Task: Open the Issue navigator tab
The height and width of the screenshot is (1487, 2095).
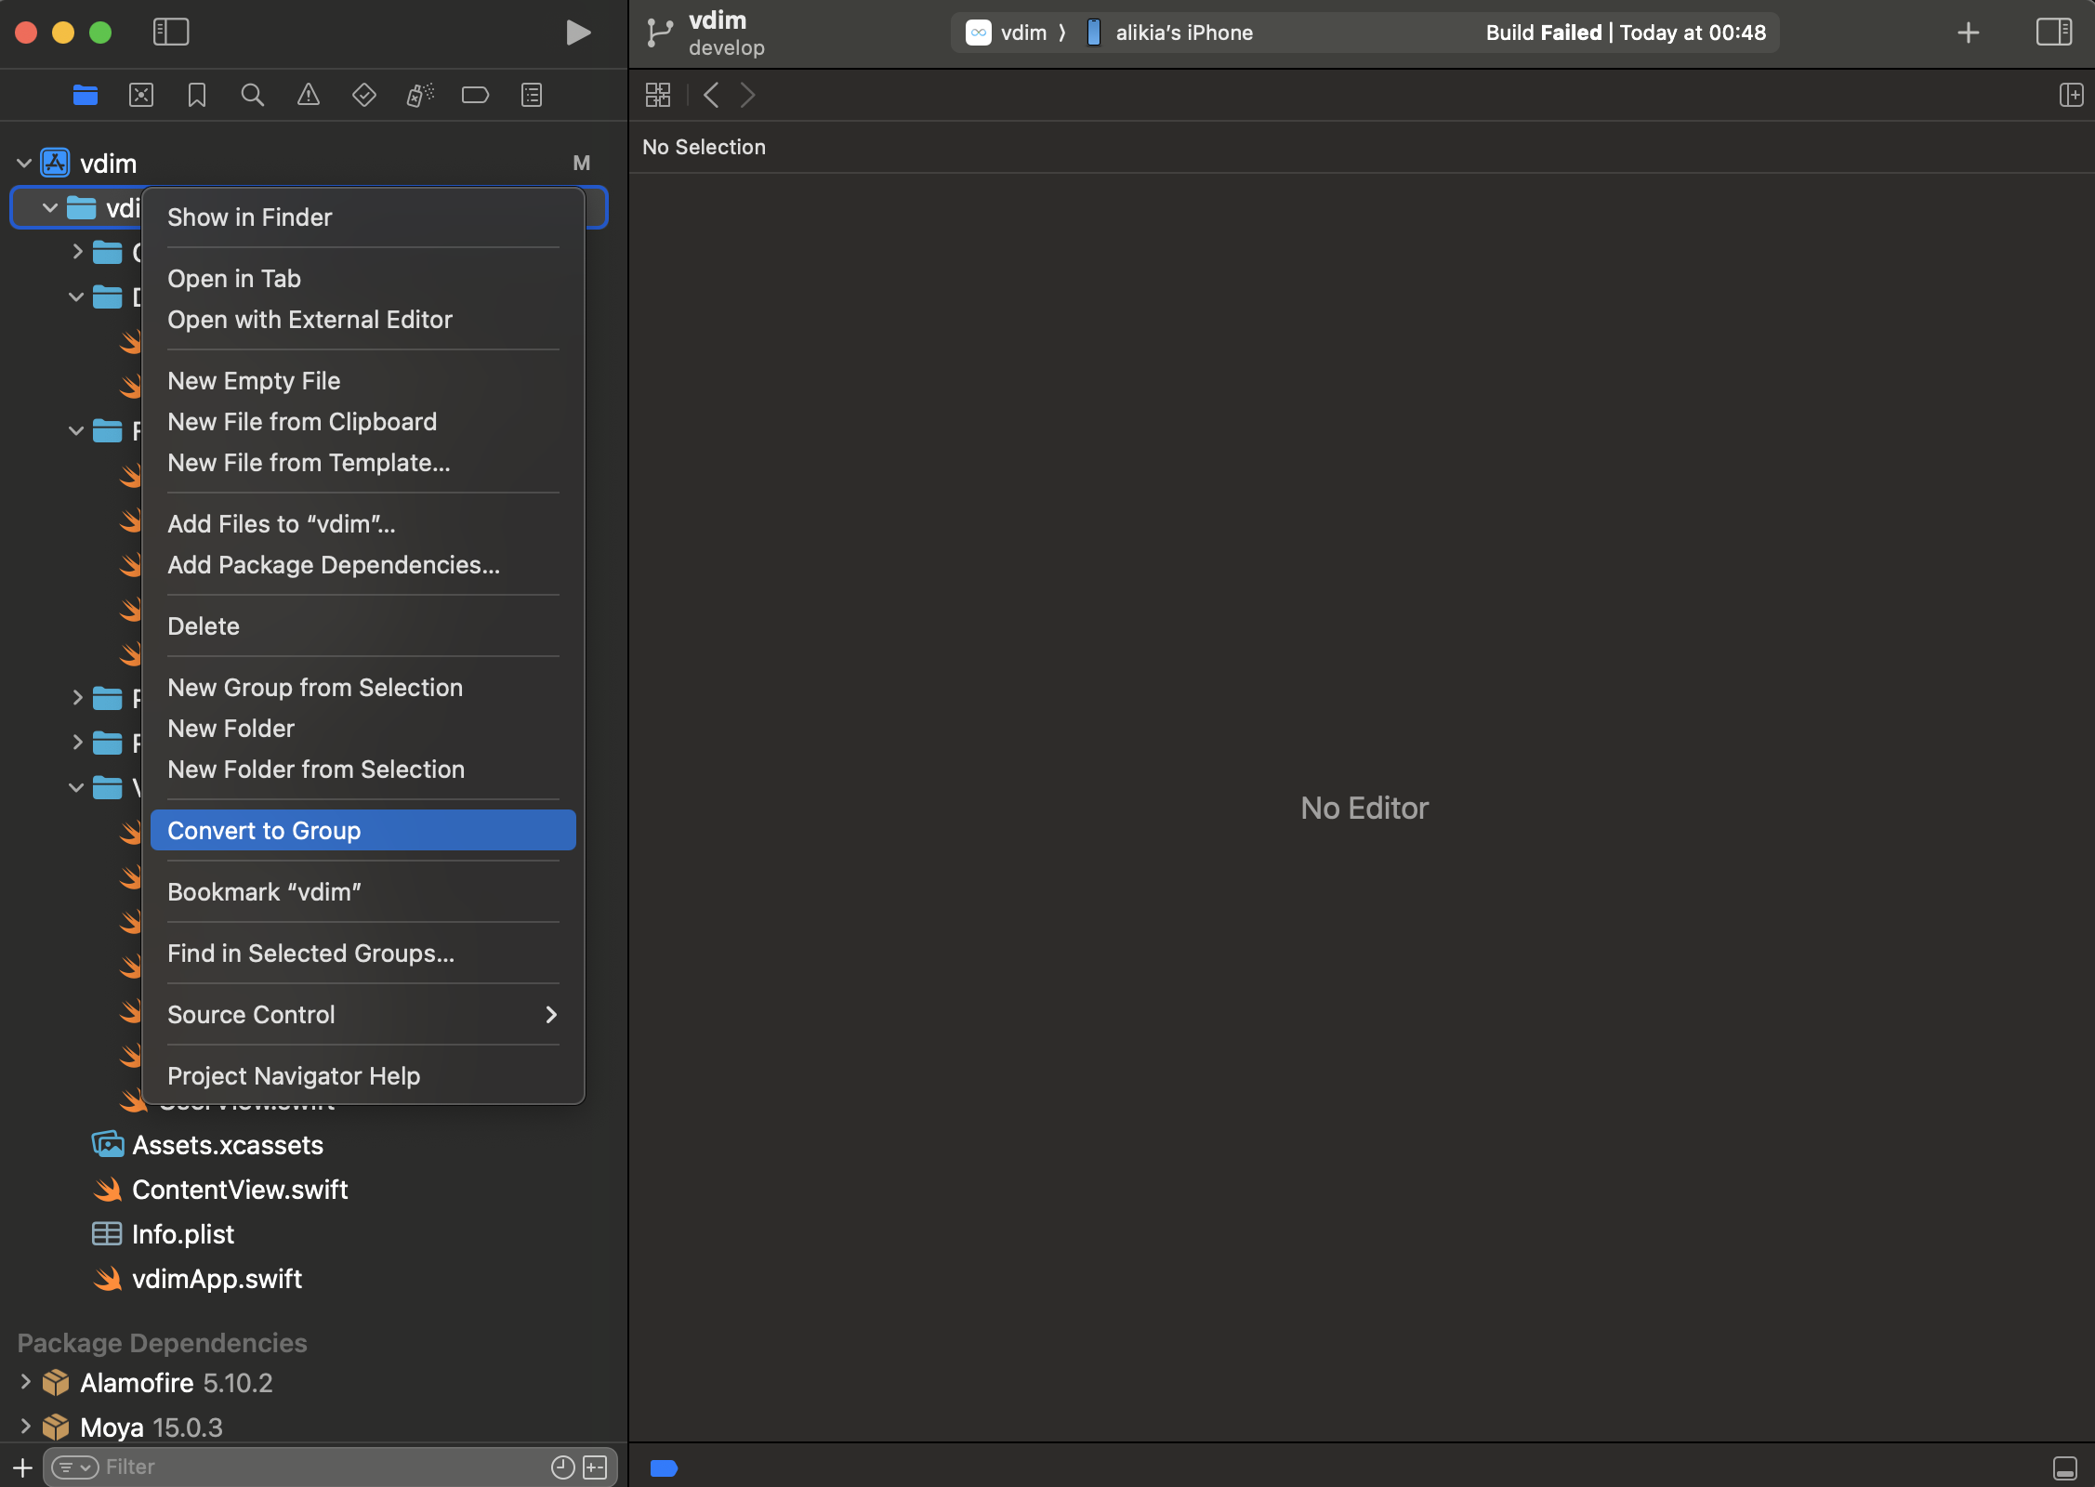Action: click(309, 95)
